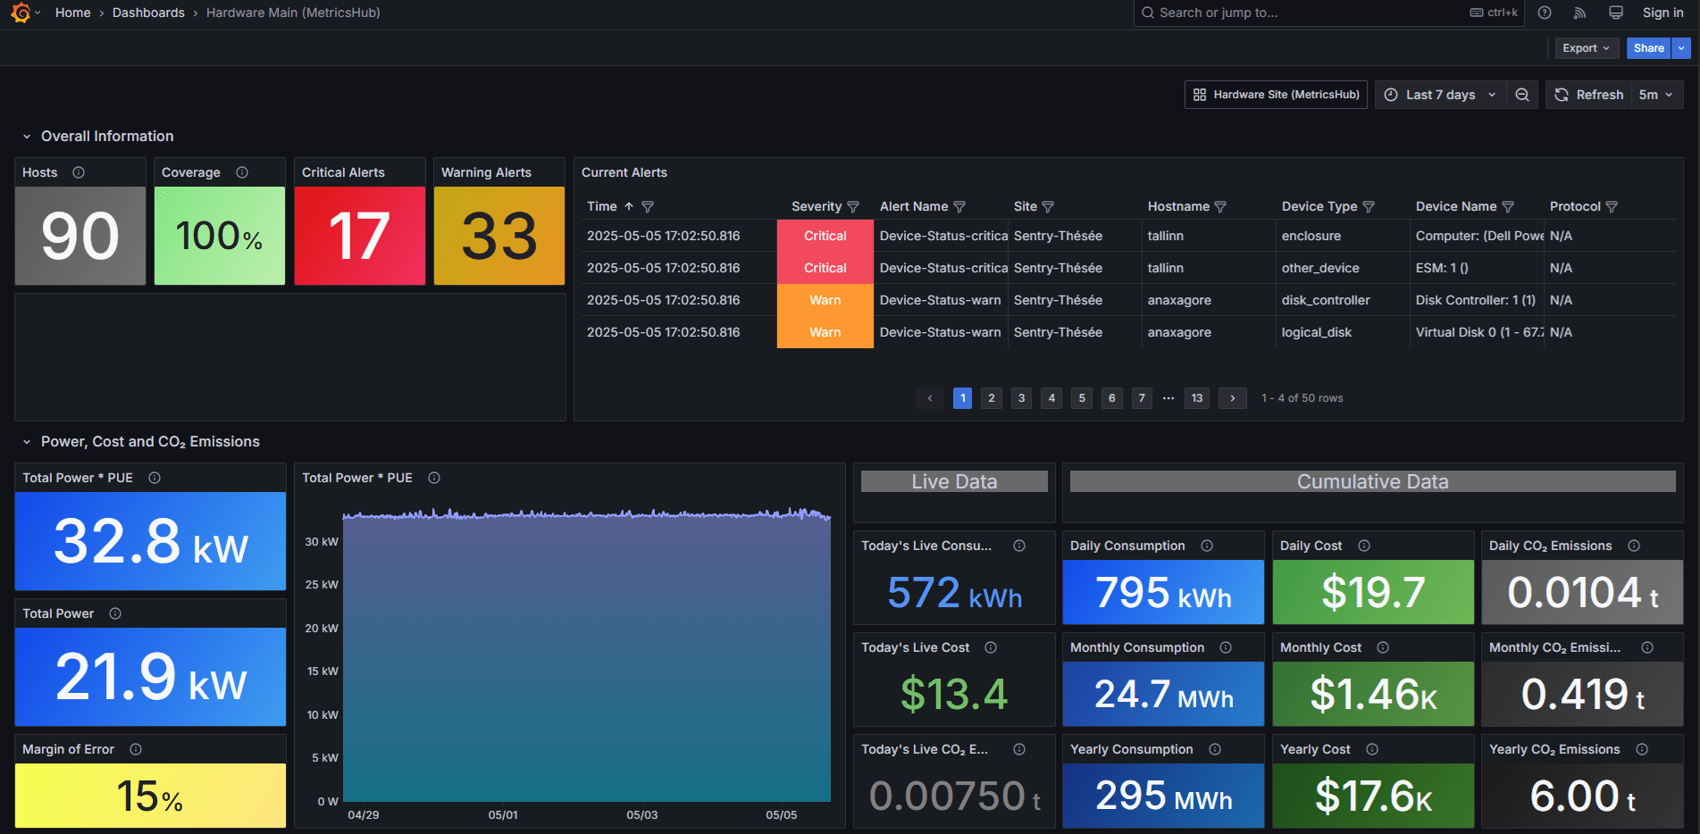Click the RSS news feed icon

[1579, 13]
